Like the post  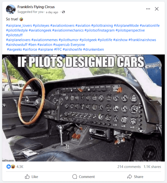[x=31, y=177]
